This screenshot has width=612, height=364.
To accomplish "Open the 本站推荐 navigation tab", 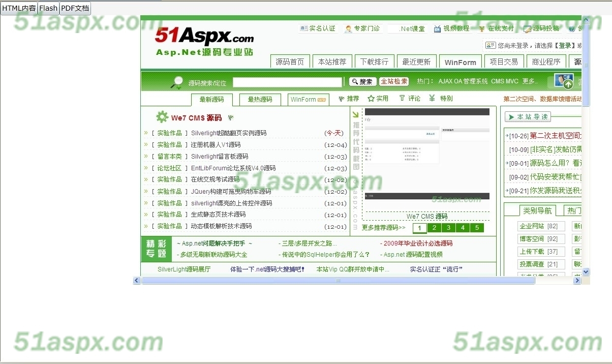I will [x=332, y=62].
